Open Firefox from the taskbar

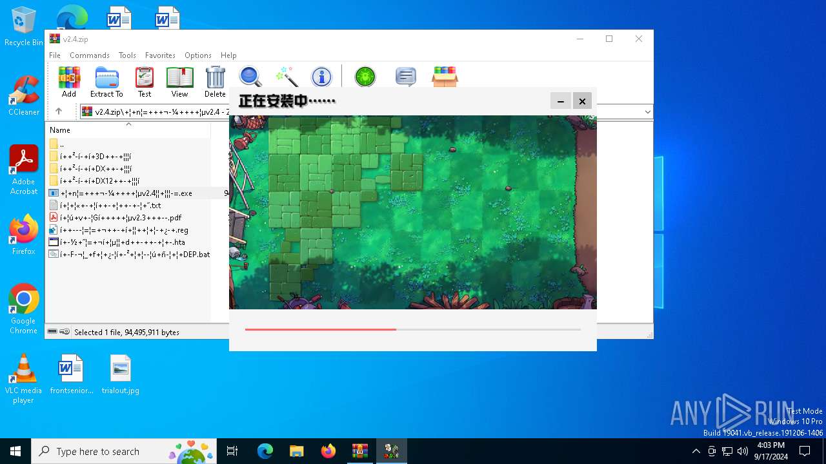click(x=328, y=451)
